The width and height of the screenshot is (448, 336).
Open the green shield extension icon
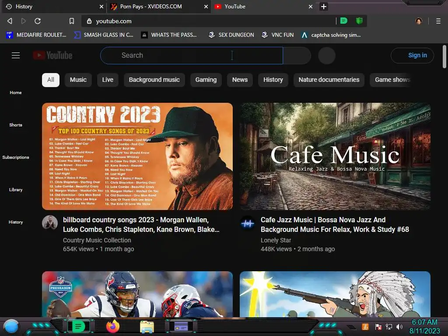[359, 21]
